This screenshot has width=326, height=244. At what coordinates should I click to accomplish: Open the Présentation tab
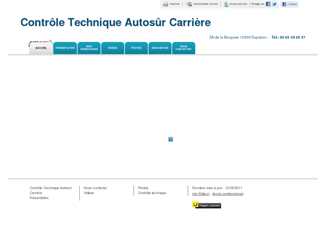[x=65, y=48]
